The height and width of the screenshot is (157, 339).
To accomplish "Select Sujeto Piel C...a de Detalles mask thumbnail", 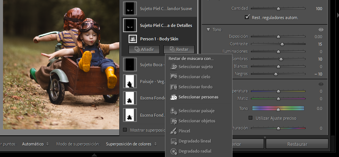I will point(130,25).
